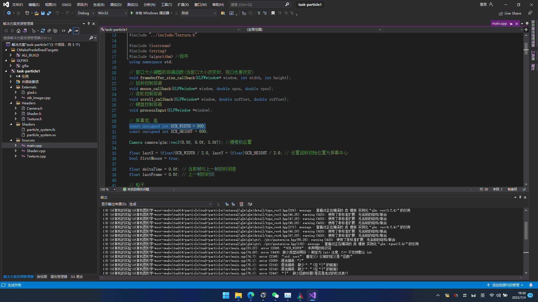The width and height of the screenshot is (538, 302).
Task: Open the 生成(B) Build menu
Action: click(x=99, y=4)
